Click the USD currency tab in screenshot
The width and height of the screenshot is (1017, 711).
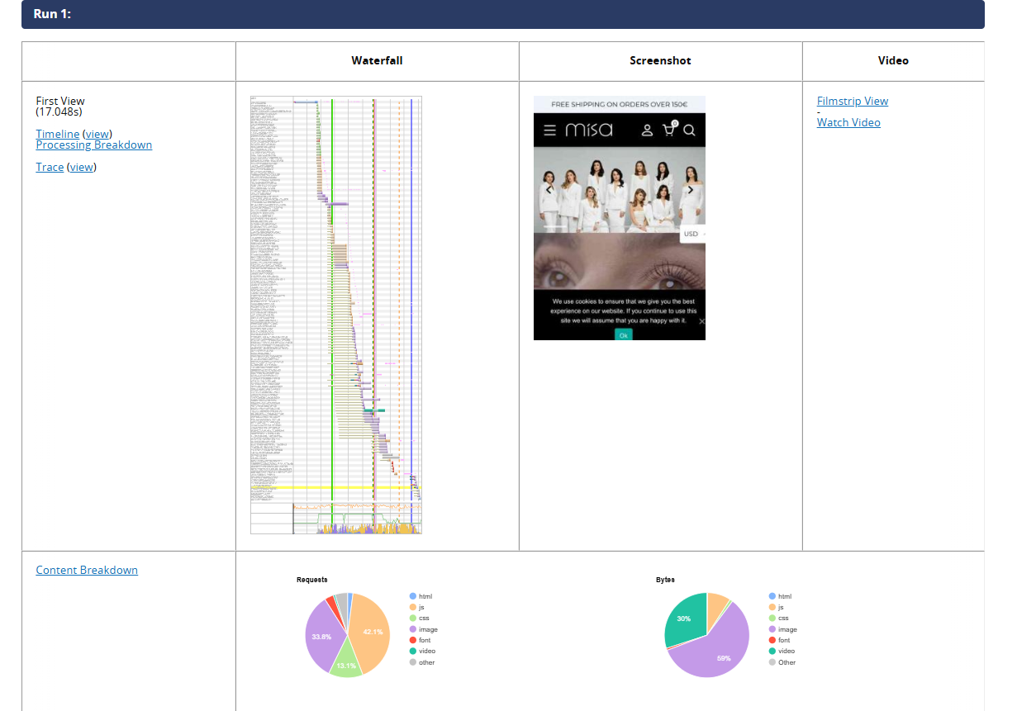pyautogui.click(x=692, y=234)
